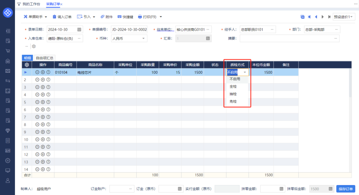Click the app logo in the sidebar
The image size is (359, 195).
point(8,12)
